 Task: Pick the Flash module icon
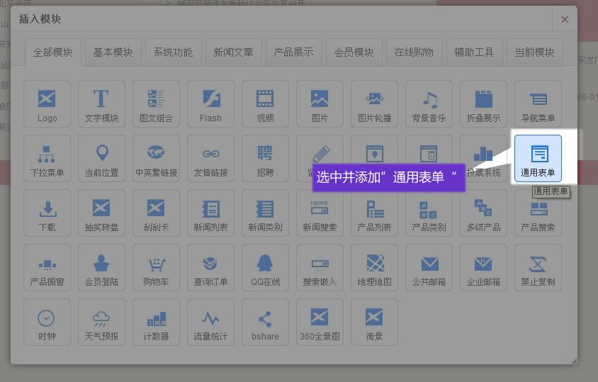pyautogui.click(x=210, y=103)
